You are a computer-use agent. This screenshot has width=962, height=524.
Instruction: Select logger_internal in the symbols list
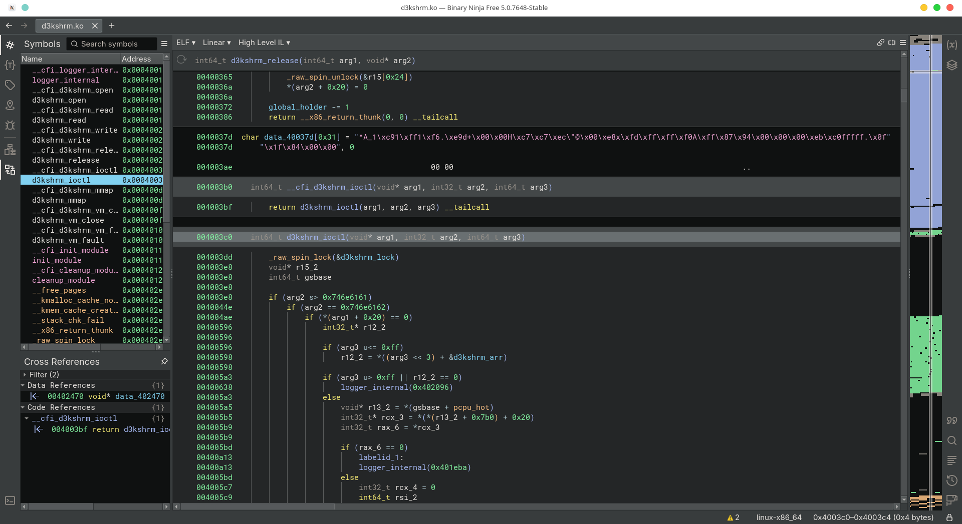(92, 80)
